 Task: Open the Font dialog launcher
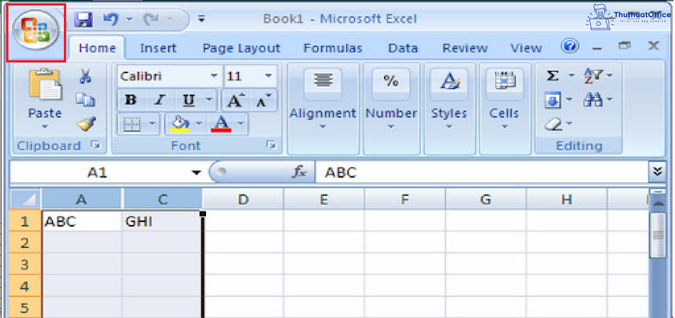coord(272,145)
